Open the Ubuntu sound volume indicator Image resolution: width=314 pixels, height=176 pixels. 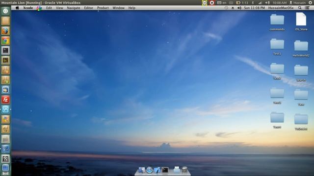(267, 3)
